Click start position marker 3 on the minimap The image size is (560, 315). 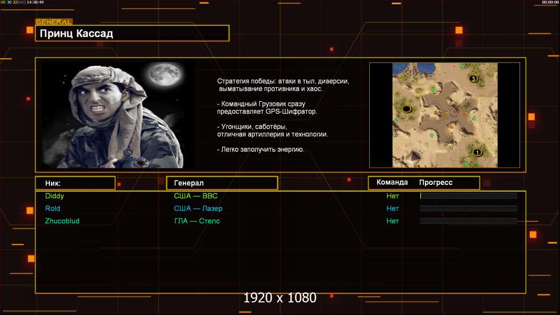click(x=473, y=79)
